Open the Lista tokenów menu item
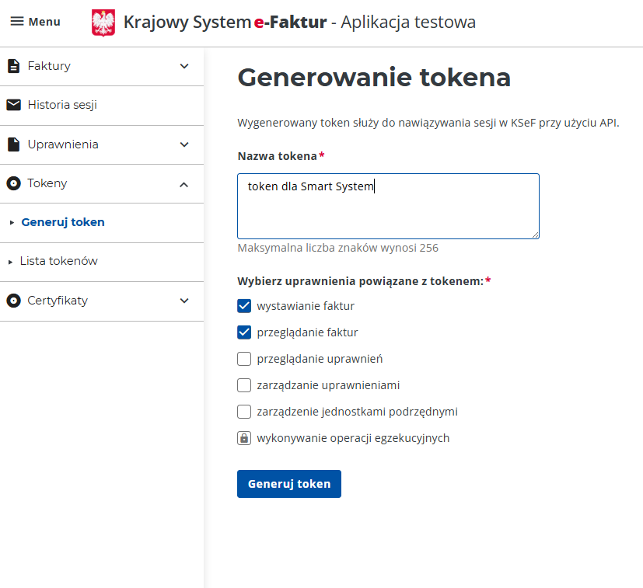This screenshot has height=588, width=643. pos(58,261)
